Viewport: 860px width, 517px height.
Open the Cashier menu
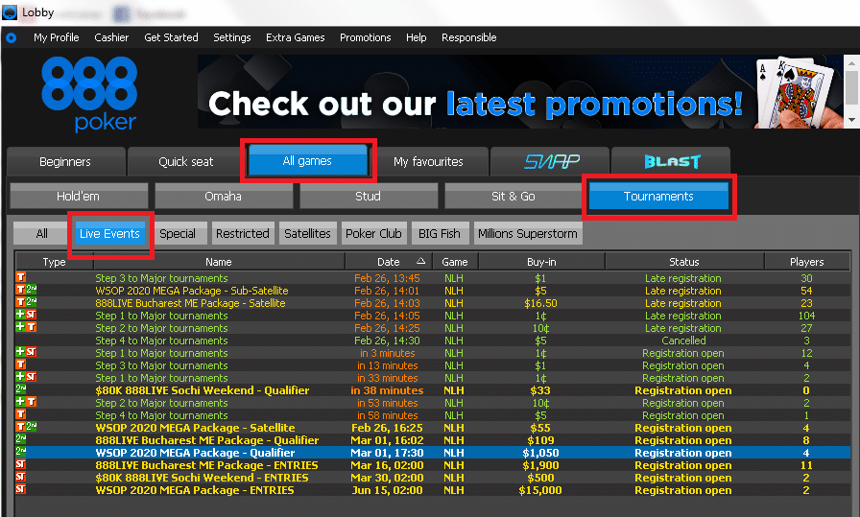coord(111,37)
